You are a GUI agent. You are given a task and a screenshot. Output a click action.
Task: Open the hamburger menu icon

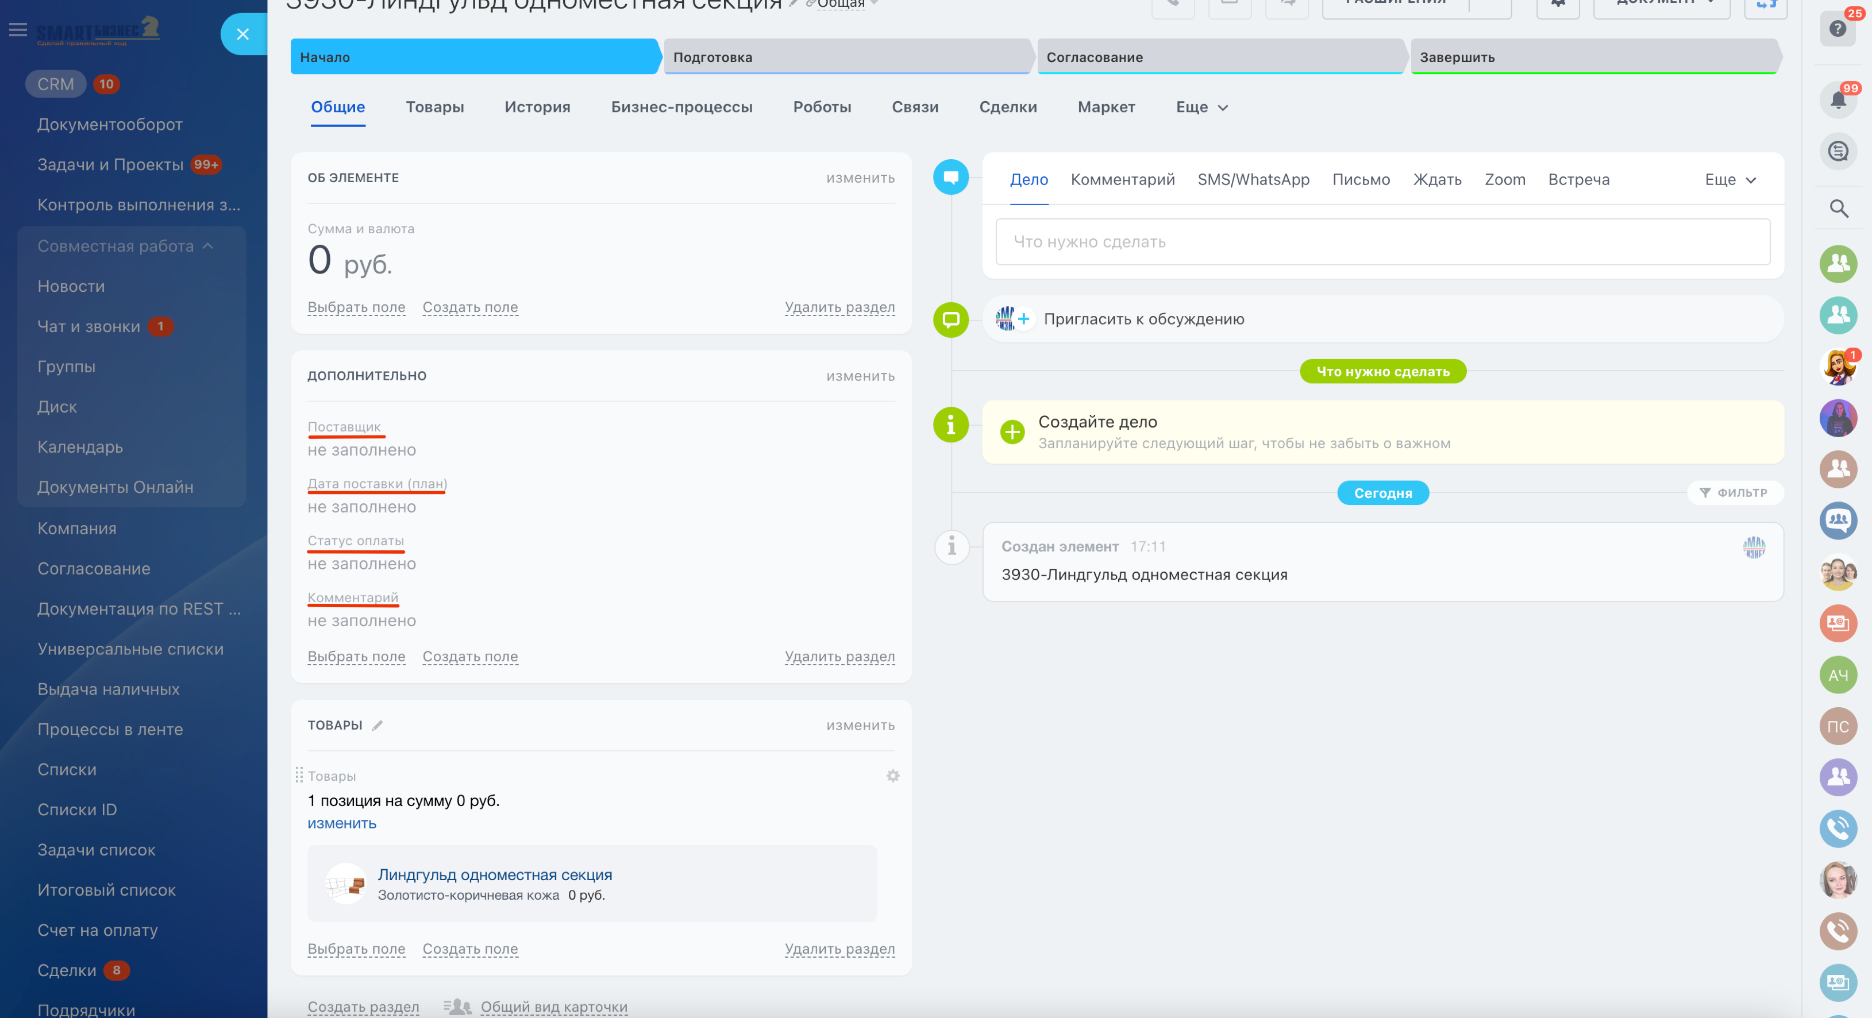[18, 30]
